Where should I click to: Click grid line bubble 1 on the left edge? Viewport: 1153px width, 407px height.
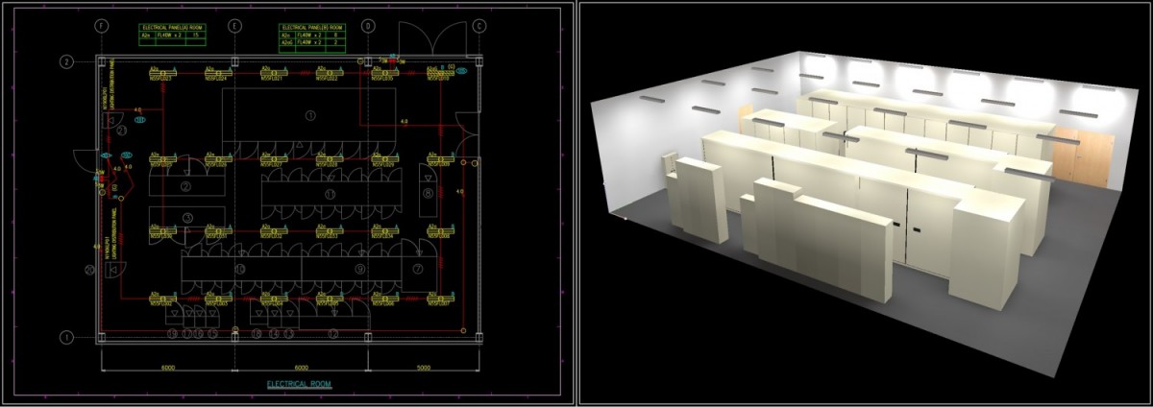coord(66,337)
